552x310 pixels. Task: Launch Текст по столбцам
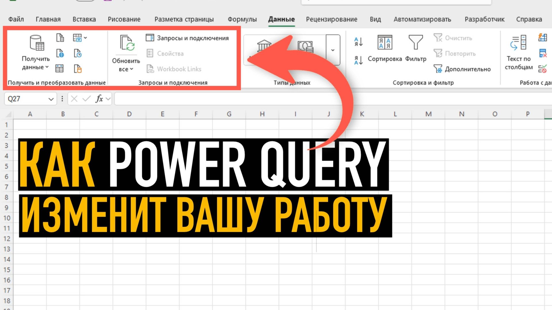pos(519,53)
